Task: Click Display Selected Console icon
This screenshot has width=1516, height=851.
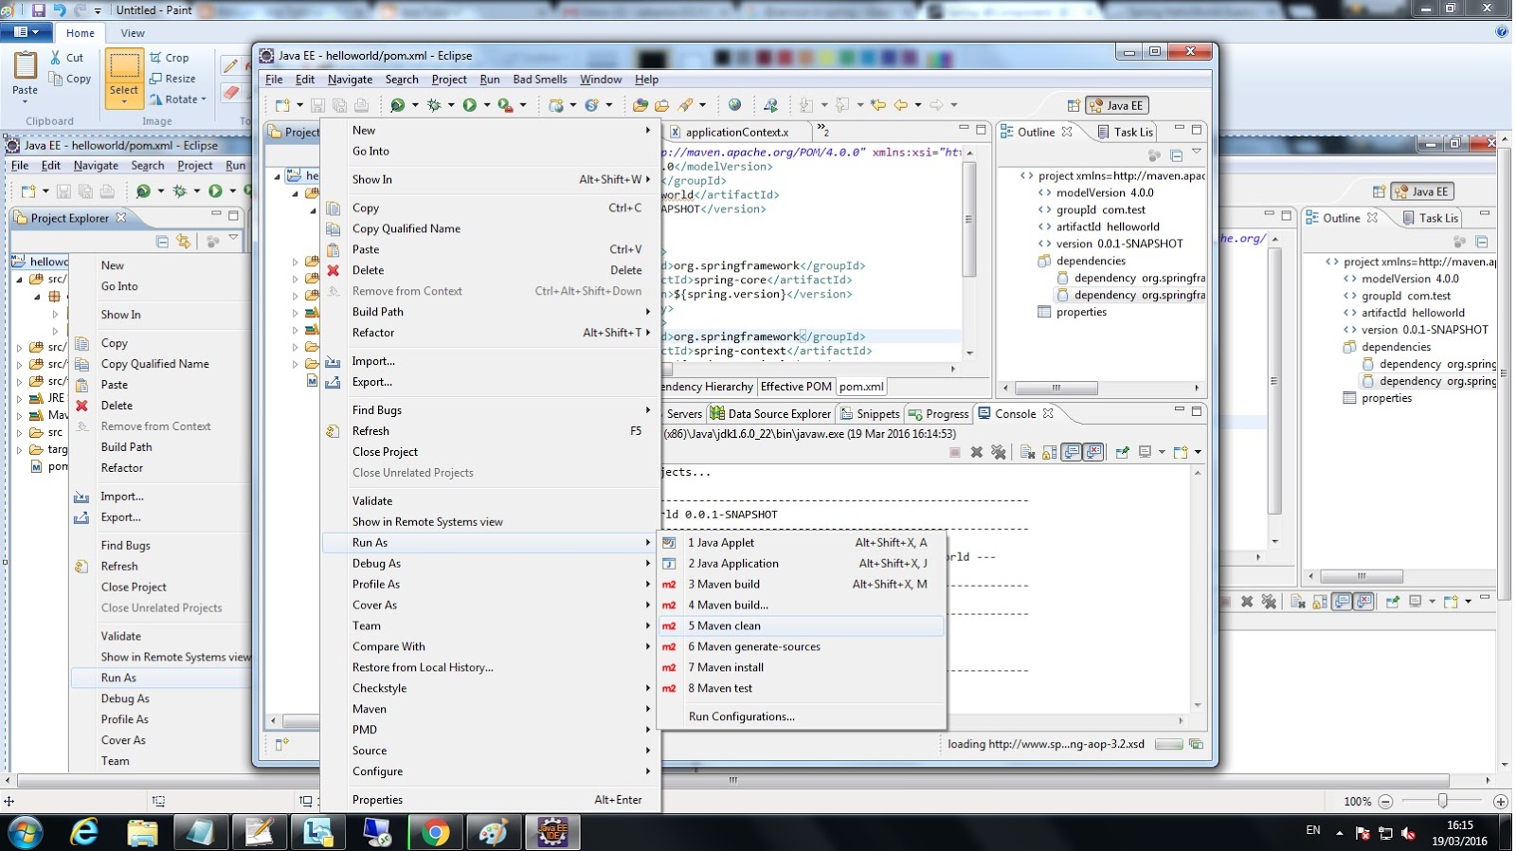Action: [1146, 452]
